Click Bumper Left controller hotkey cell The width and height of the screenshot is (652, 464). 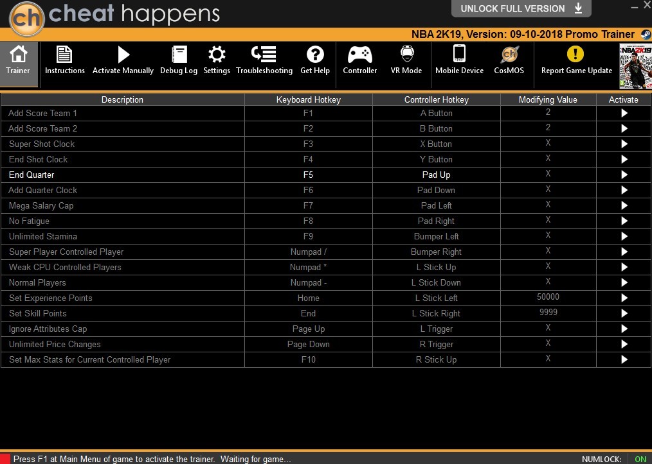click(436, 236)
